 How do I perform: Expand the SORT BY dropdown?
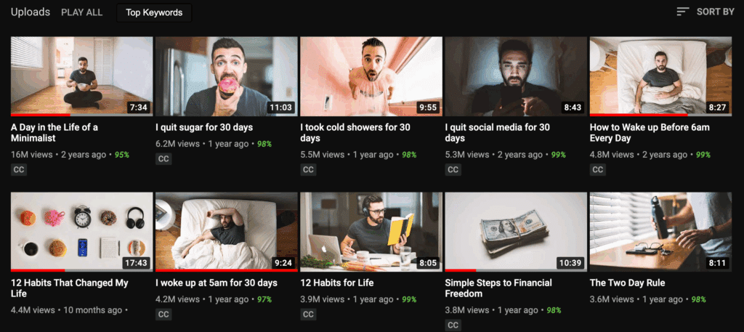pyautogui.click(x=705, y=12)
